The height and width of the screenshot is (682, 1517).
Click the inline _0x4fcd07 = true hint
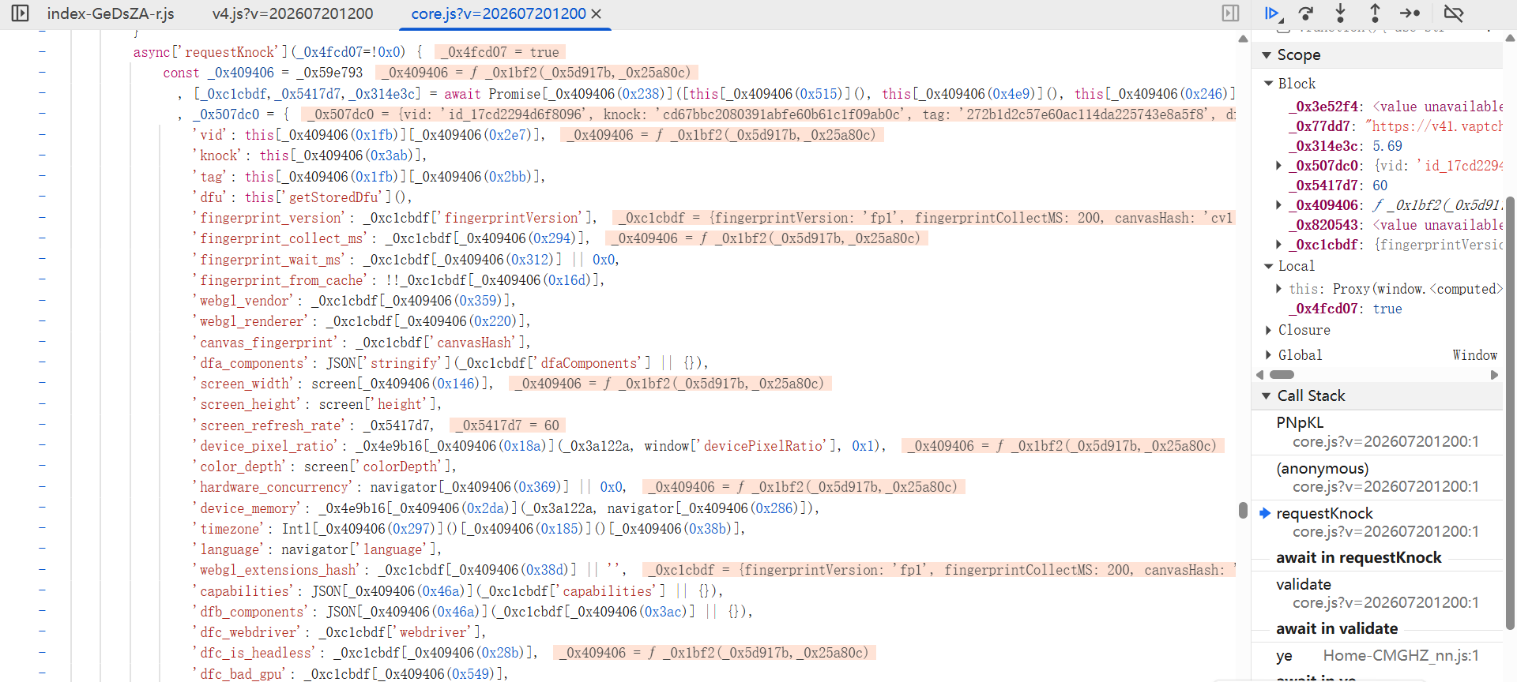pos(499,52)
